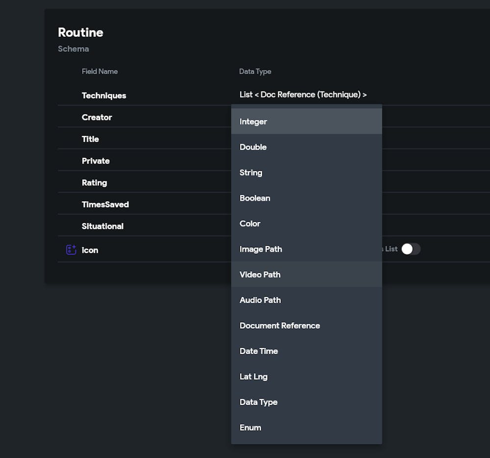Click the Creator field name
The image size is (490, 458).
click(97, 117)
